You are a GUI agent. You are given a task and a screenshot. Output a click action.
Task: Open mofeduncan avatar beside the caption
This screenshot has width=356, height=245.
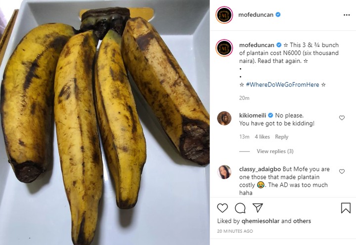coord(224,48)
